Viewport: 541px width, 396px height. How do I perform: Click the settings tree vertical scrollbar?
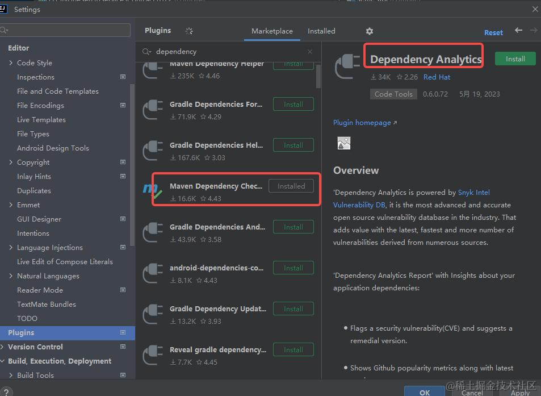click(132, 165)
